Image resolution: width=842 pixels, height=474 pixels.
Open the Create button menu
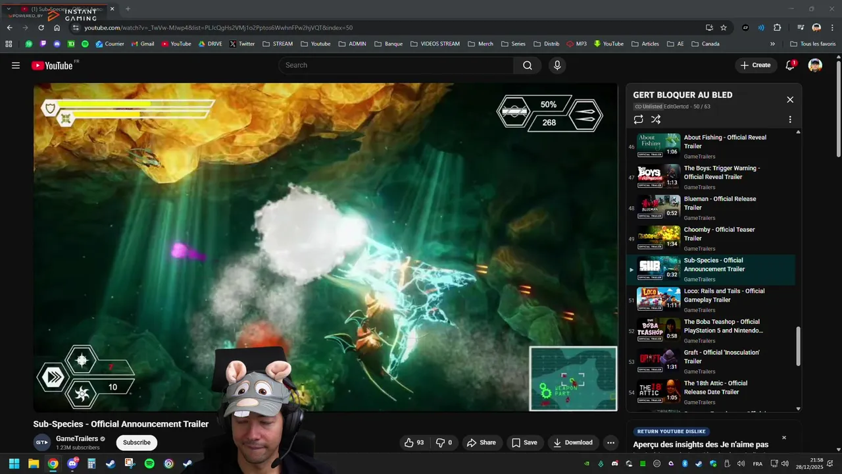point(755,65)
